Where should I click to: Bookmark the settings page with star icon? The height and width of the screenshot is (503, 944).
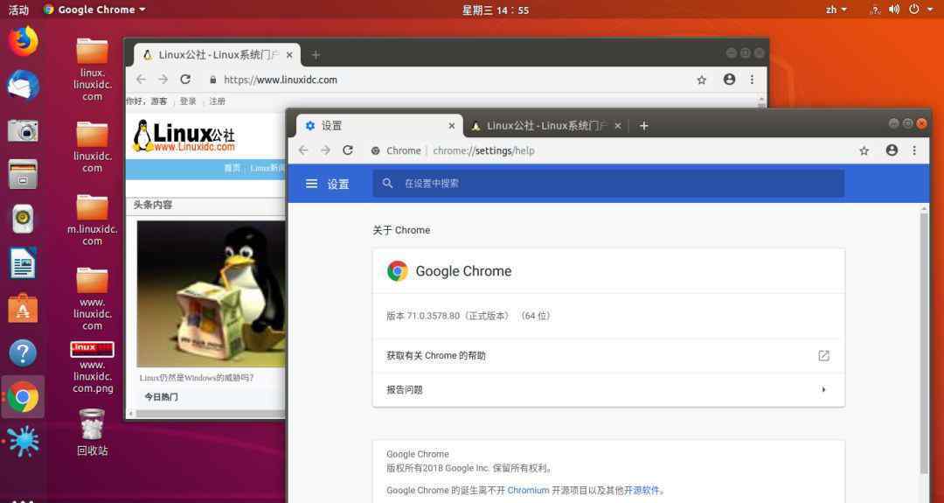pos(864,150)
